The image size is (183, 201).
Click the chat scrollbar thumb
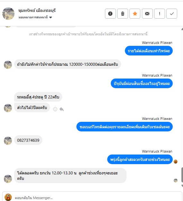(182, 175)
